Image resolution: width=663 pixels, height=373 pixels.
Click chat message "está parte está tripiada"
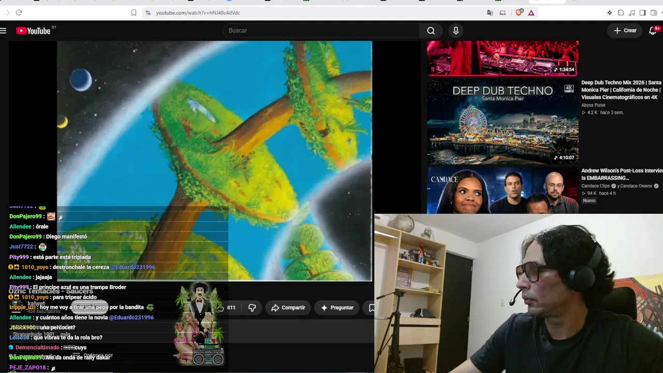(x=62, y=257)
